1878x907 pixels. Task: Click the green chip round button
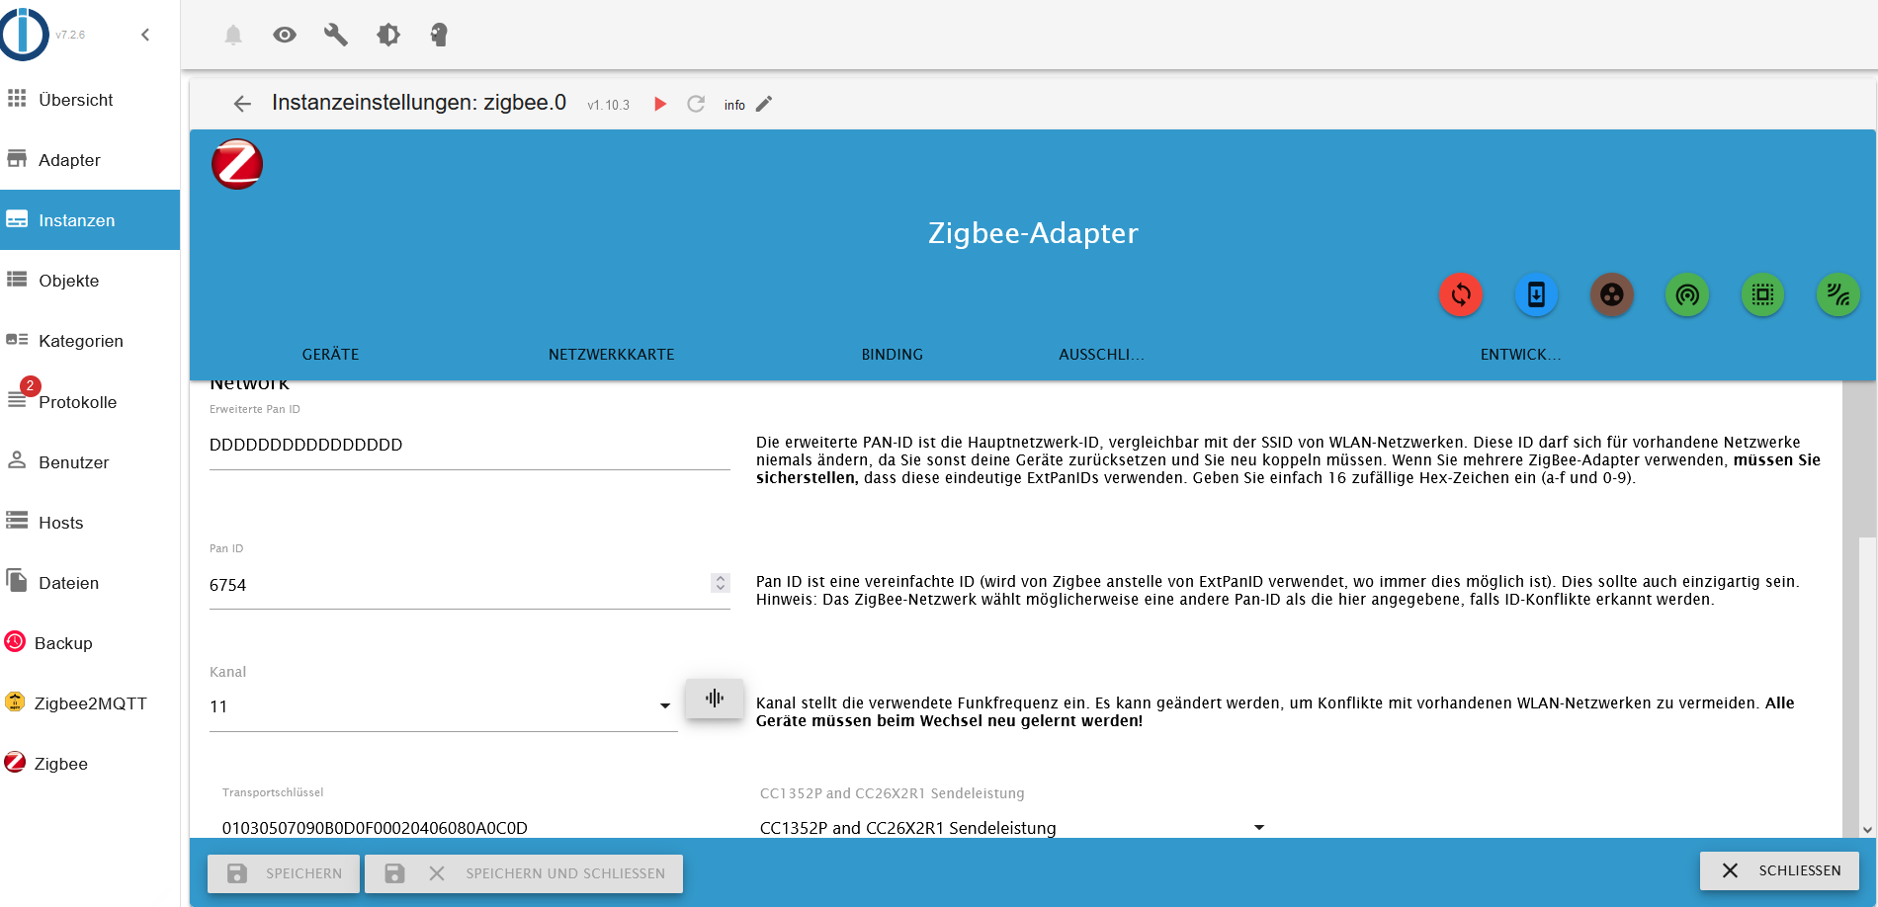[1762, 294]
